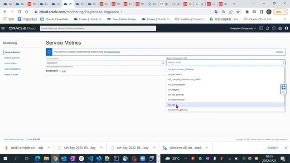Viewport: 290px width, 163px height.
Task: Click the translate page icon in address bar
Action: point(216,12)
